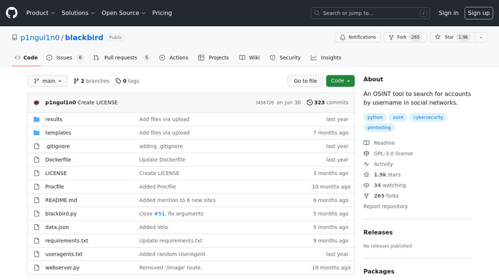Select the Code tab

pos(26,58)
